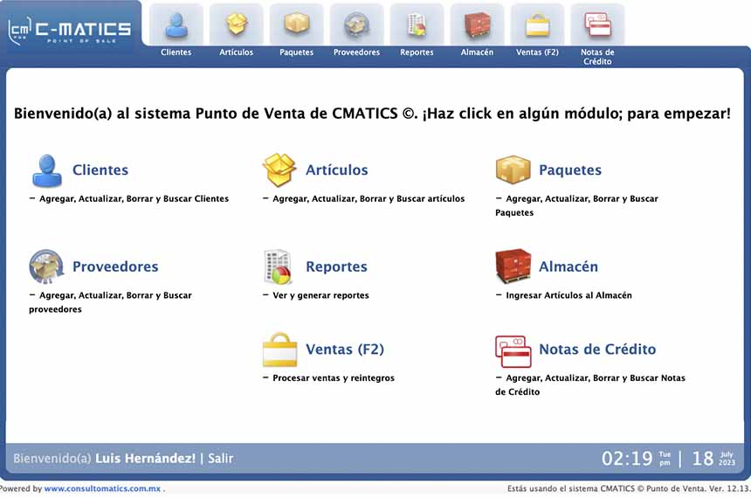This screenshot has width=751, height=498.
Task: Click the Clientes icon in top navigation
Action: point(176,24)
